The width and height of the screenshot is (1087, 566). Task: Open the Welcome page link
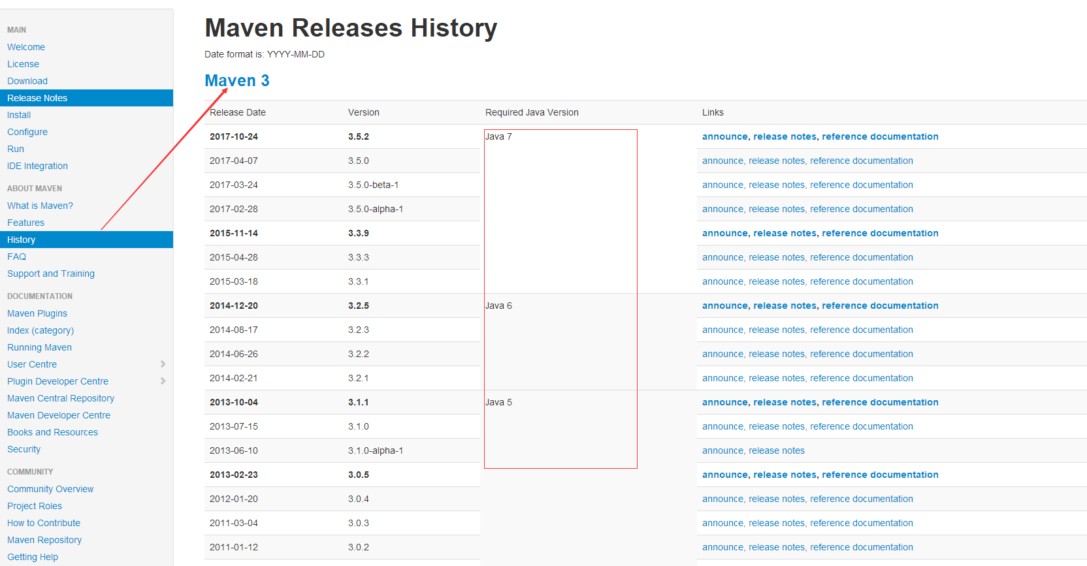pyautogui.click(x=26, y=47)
